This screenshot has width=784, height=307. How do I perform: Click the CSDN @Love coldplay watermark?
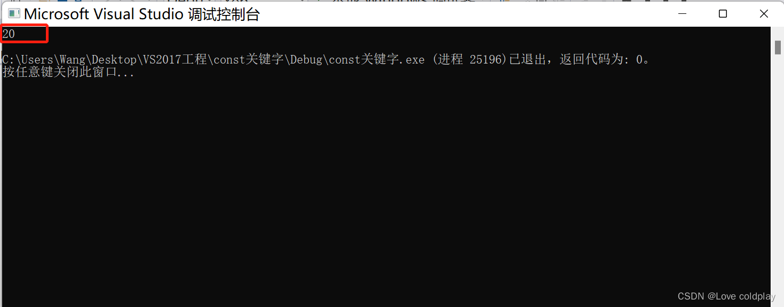point(726,296)
